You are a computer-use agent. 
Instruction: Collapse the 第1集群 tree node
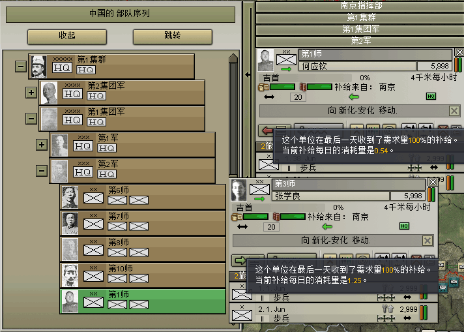pos(21,67)
